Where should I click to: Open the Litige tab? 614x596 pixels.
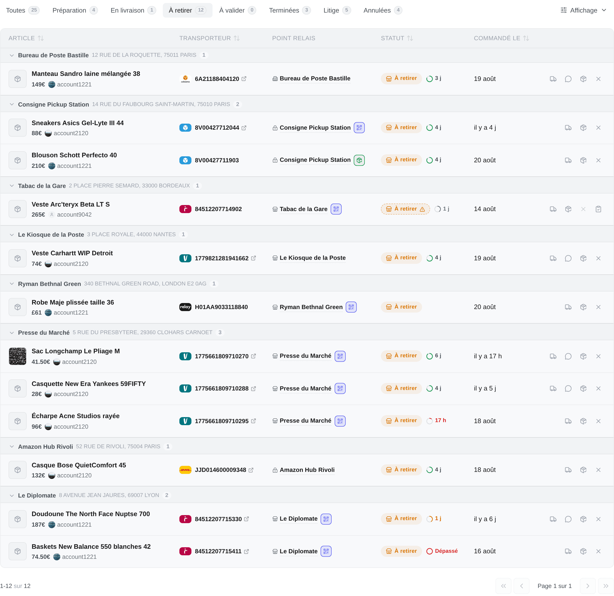(x=337, y=10)
